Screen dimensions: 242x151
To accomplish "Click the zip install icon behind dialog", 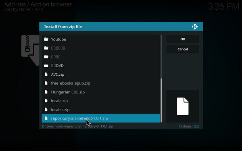I will [30, 51].
